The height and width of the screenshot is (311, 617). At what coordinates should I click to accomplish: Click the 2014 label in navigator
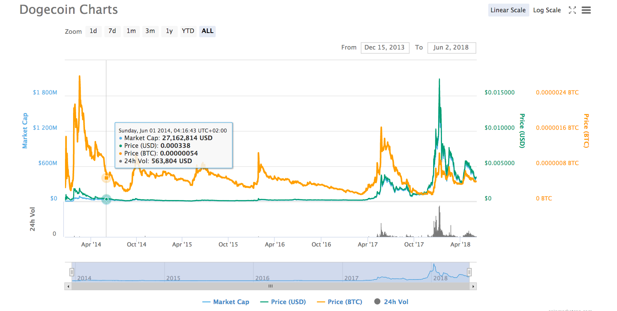84,278
